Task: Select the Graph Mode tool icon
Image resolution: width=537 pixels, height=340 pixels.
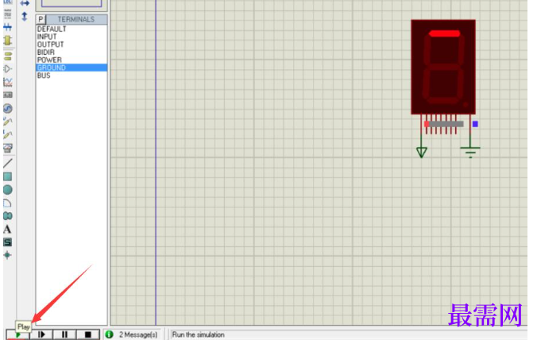Action: 7,82
